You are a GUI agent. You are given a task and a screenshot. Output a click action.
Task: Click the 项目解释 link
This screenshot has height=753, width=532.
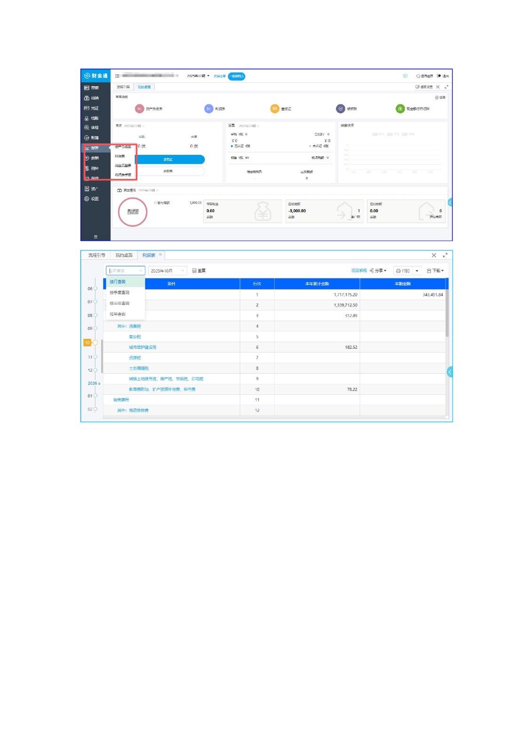pos(358,271)
